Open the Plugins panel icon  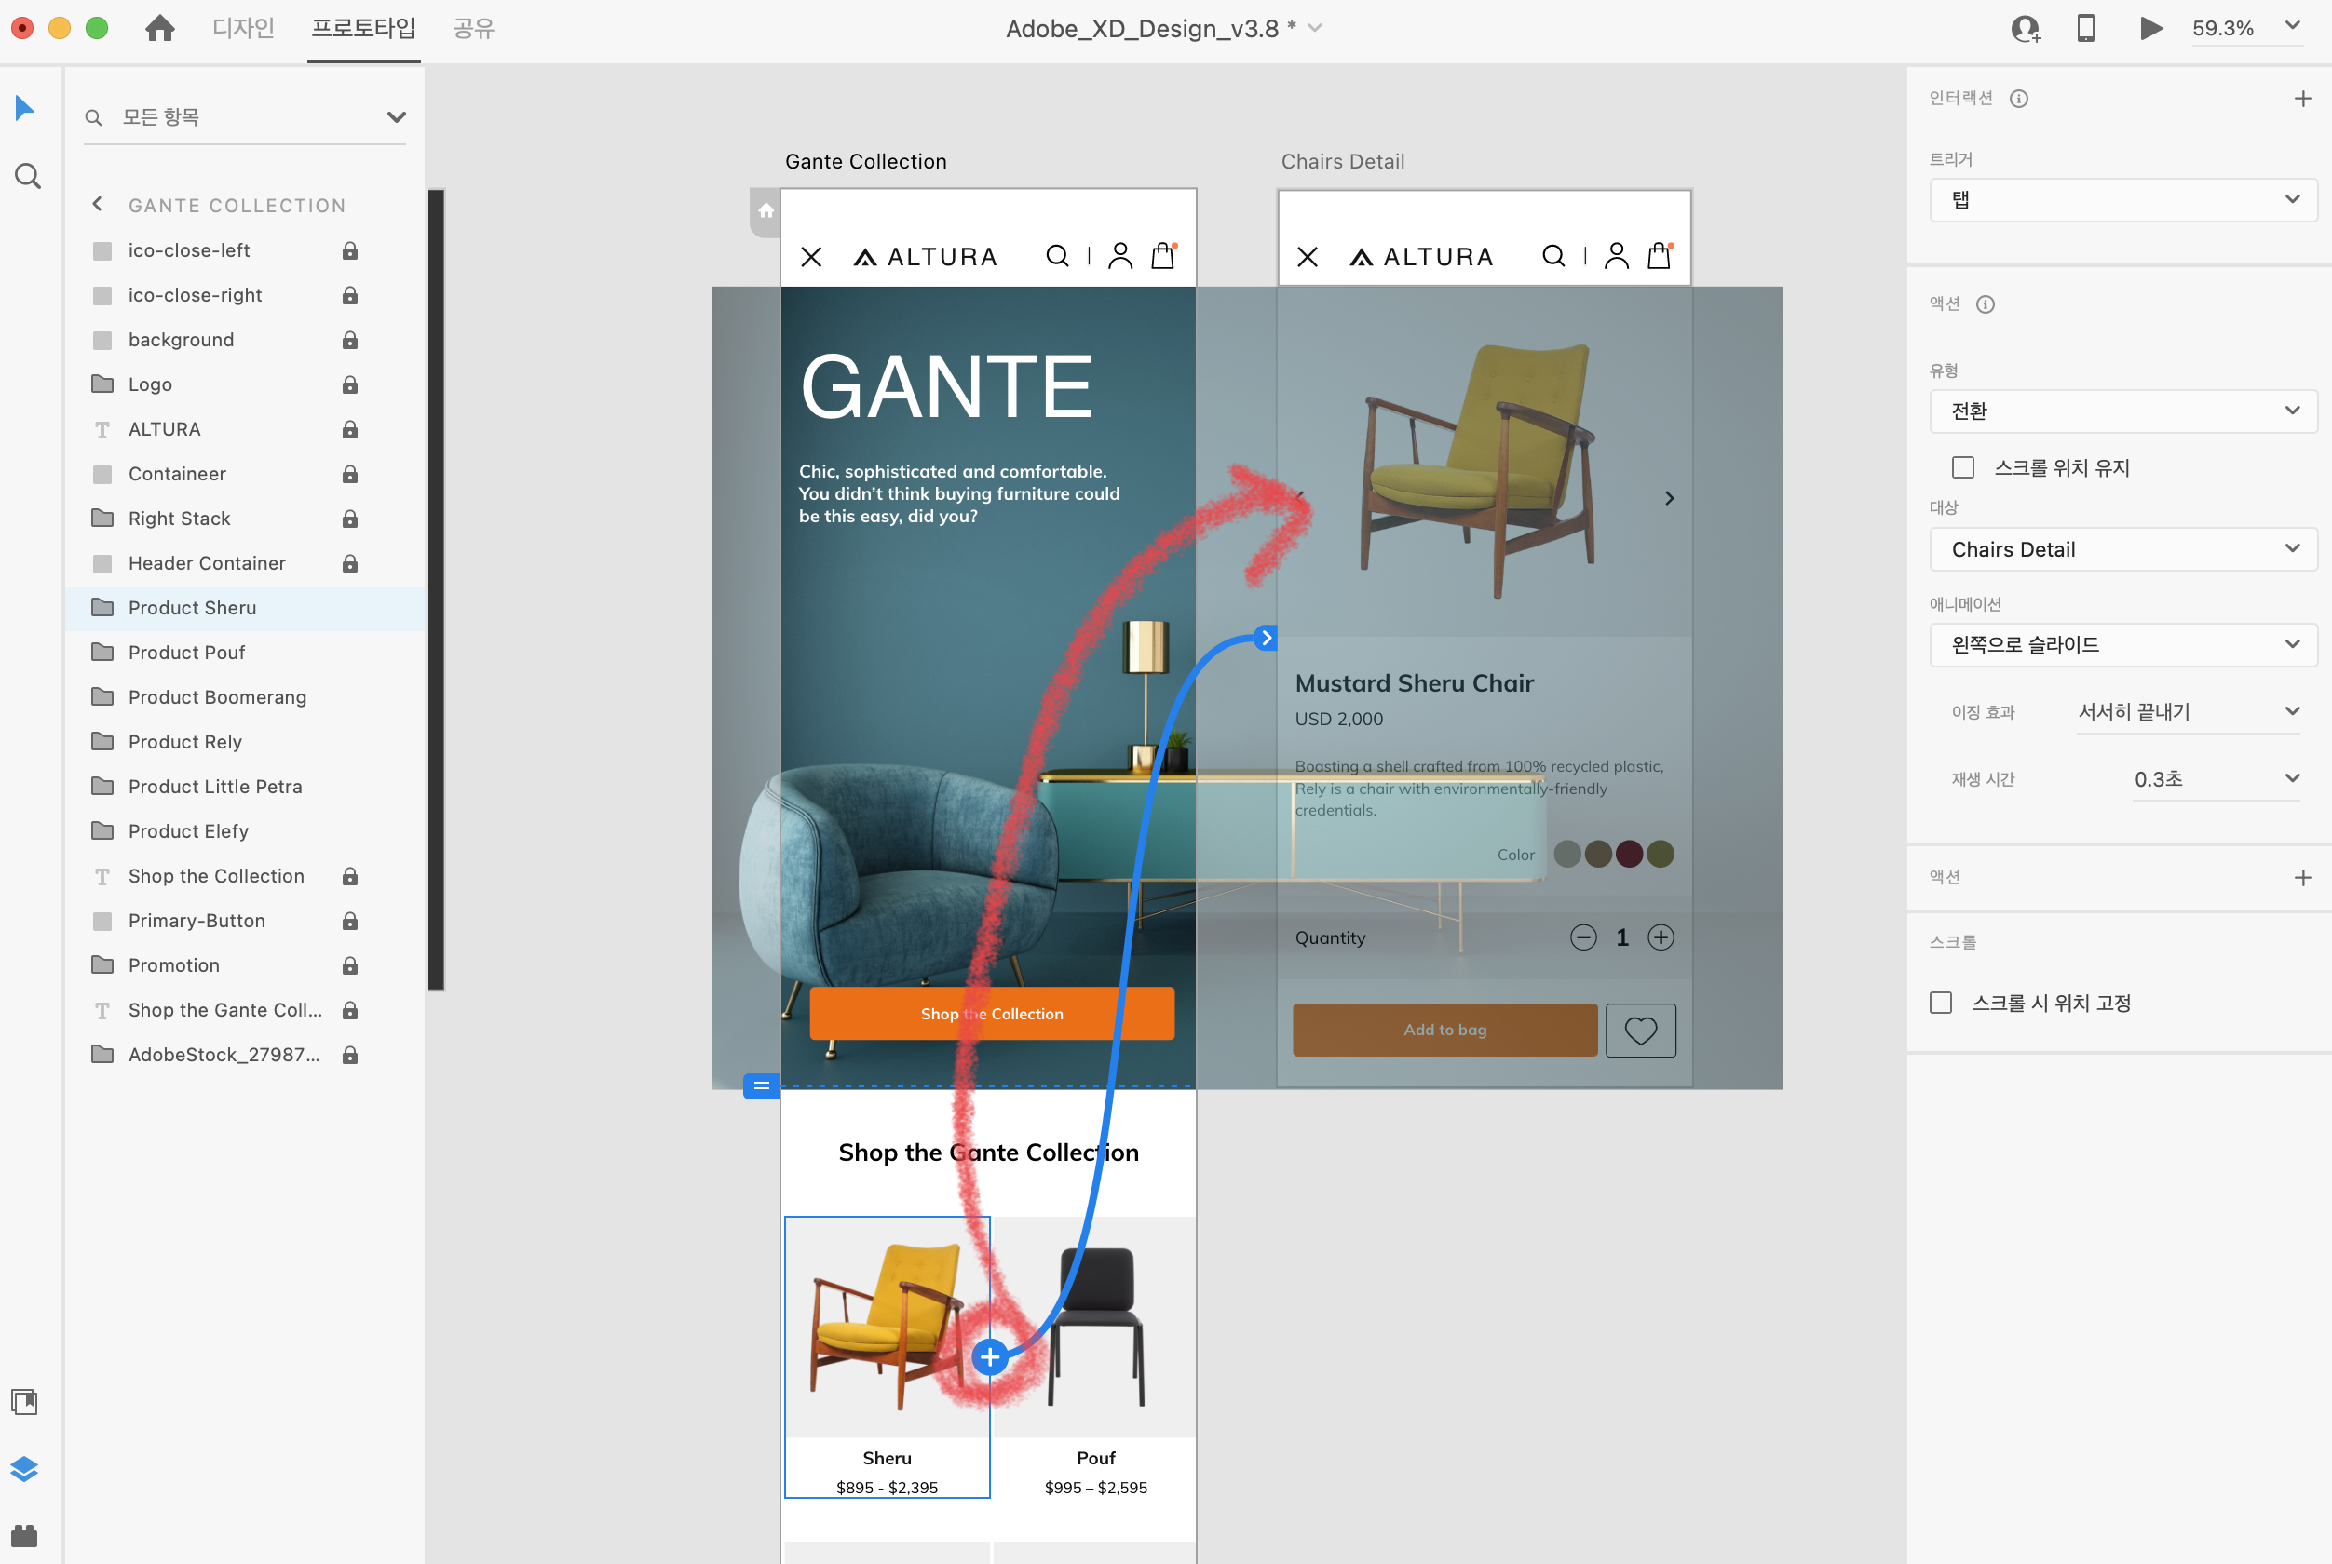pos(25,1535)
